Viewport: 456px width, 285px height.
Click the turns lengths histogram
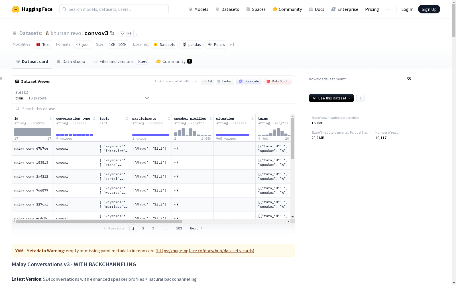(x=274, y=132)
